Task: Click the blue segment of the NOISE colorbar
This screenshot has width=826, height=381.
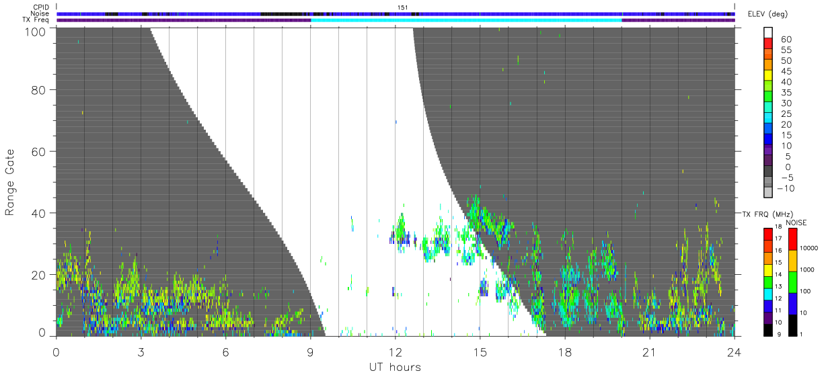Action: (792, 302)
